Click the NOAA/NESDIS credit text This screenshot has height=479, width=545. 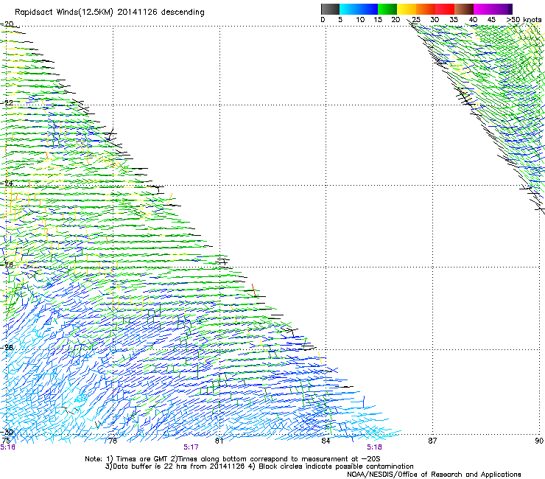click(x=434, y=475)
